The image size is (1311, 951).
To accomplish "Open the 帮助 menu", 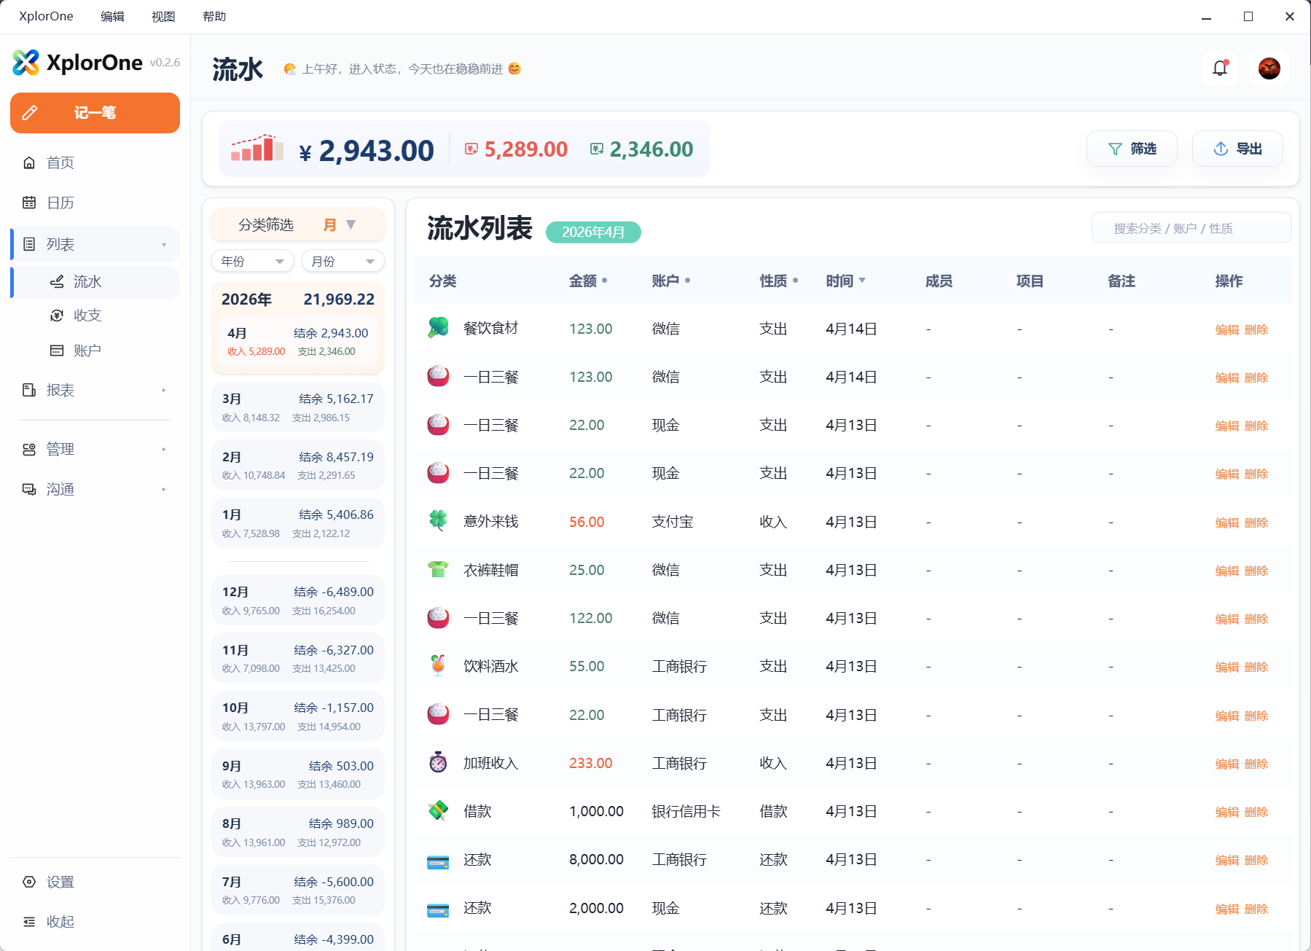I will coord(214,15).
